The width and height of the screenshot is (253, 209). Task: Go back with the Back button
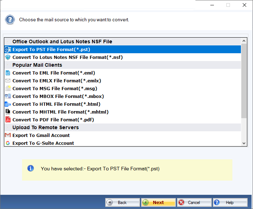coord(123,202)
